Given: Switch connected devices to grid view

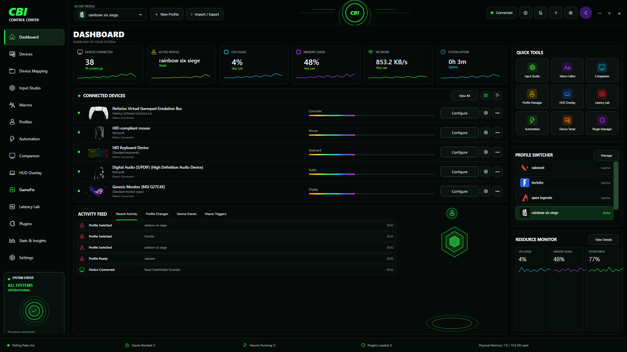Looking at the screenshot, I should coord(486,96).
